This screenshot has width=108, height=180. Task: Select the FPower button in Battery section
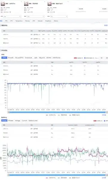(x=11, y=121)
